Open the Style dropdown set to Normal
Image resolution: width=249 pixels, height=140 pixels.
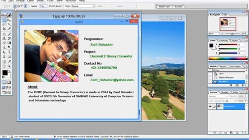tap(83, 6)
